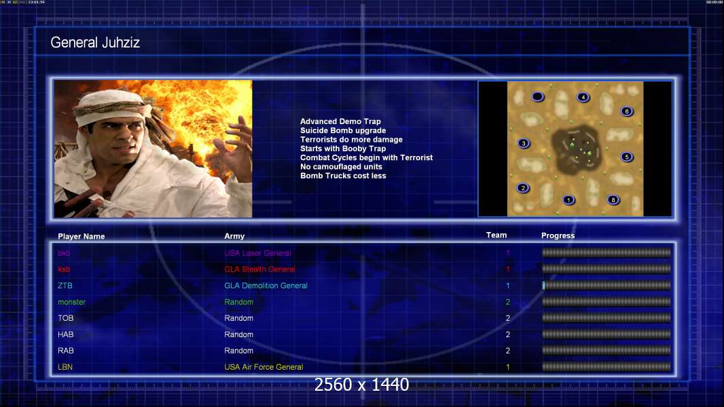This screenshot has width=724, height=407.
Task: Click monster's loading progress bar
Action: (x=607, y=302)
